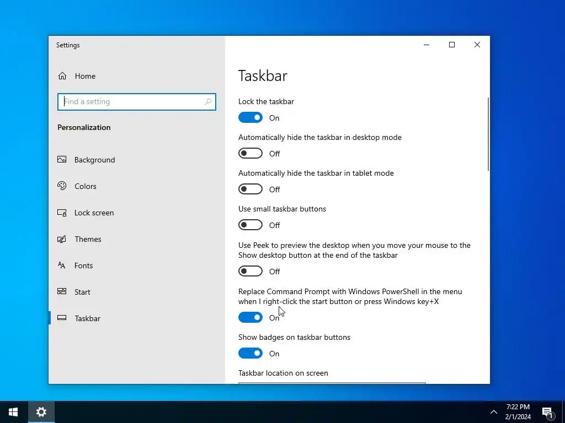The image size is (565, 423).
Task: Click the settings pane vertical scrollbar
Action: click(x=488, y=134)
